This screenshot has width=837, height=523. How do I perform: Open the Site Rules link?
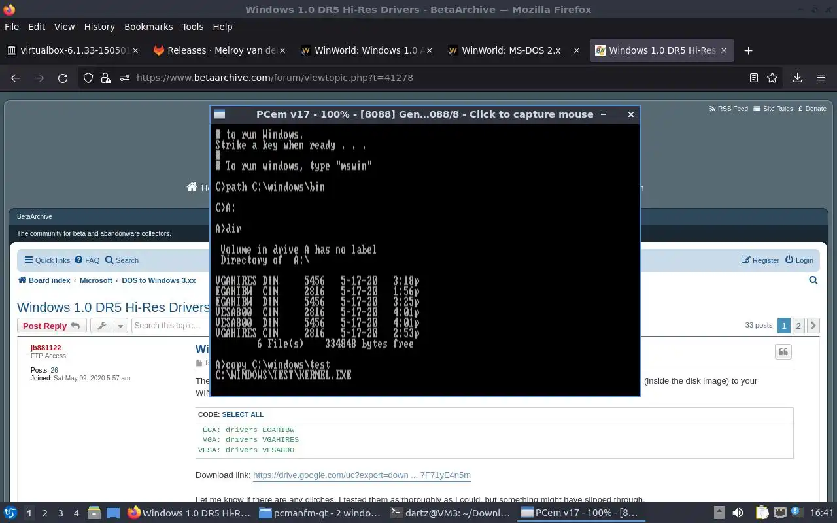[x=773, y=109]
